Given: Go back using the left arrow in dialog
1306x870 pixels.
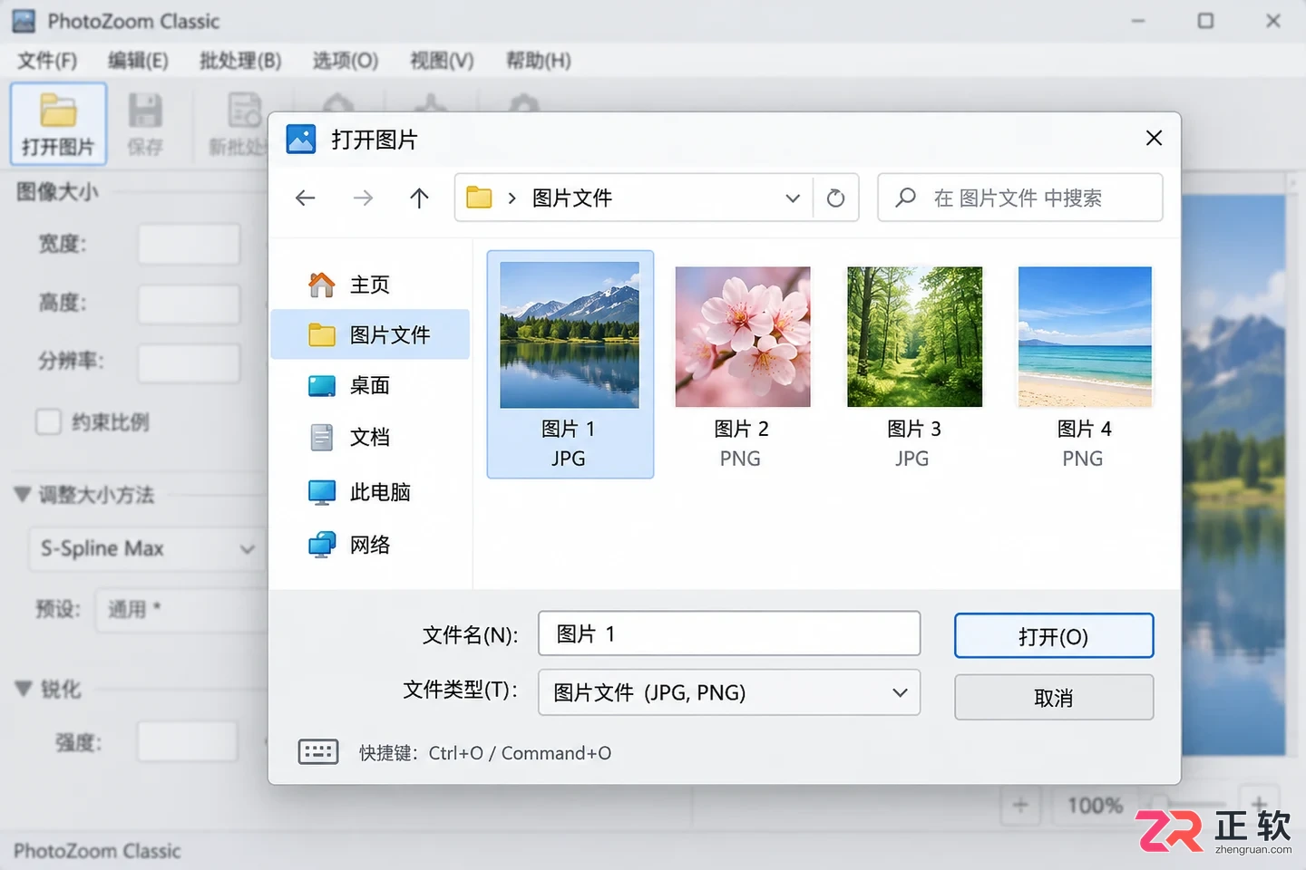Looking at the screenshot, I should coord(306,198).
